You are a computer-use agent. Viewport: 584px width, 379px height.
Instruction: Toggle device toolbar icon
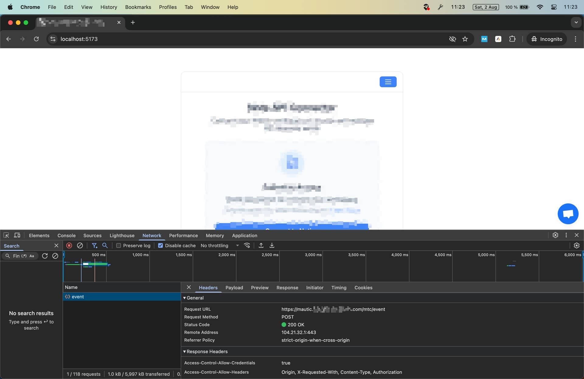[17, 235]
